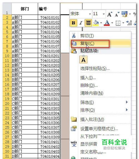The image size is (139, 159).
Task: Click the D部门 cell in row 29
Action: (x=25, y=146)
